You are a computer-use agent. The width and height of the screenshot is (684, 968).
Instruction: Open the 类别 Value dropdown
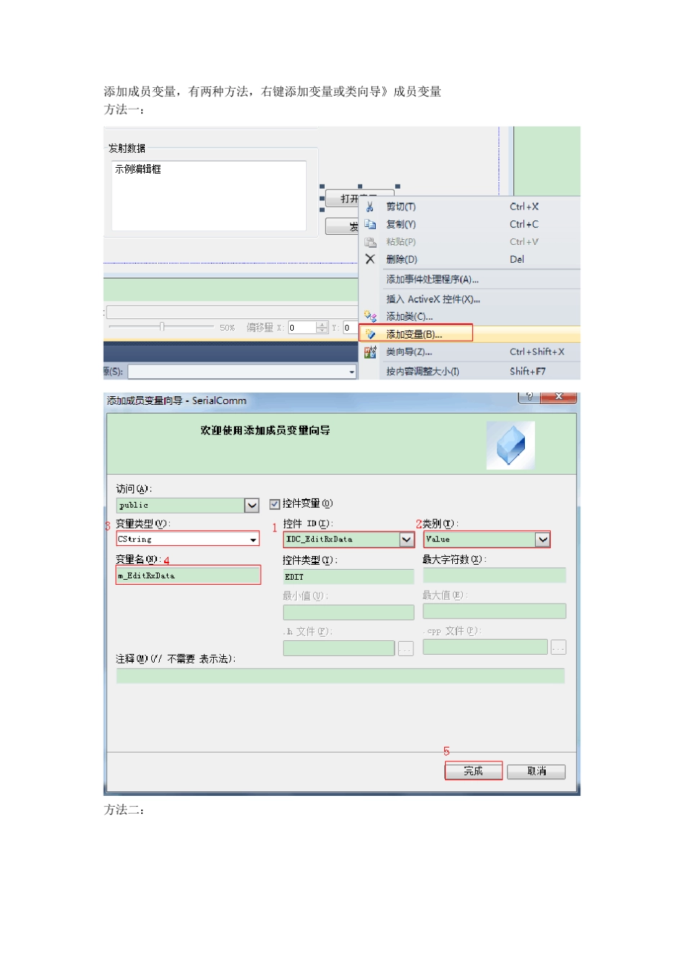[542, 539]
